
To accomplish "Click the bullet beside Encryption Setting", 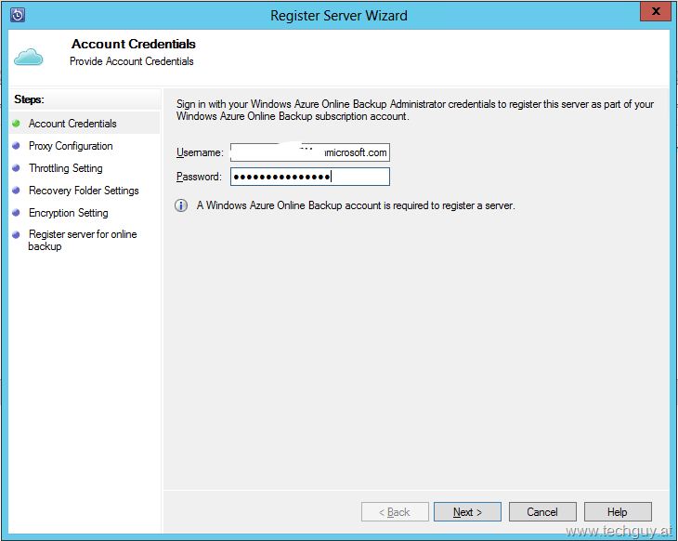I will [x=16, y=213].
